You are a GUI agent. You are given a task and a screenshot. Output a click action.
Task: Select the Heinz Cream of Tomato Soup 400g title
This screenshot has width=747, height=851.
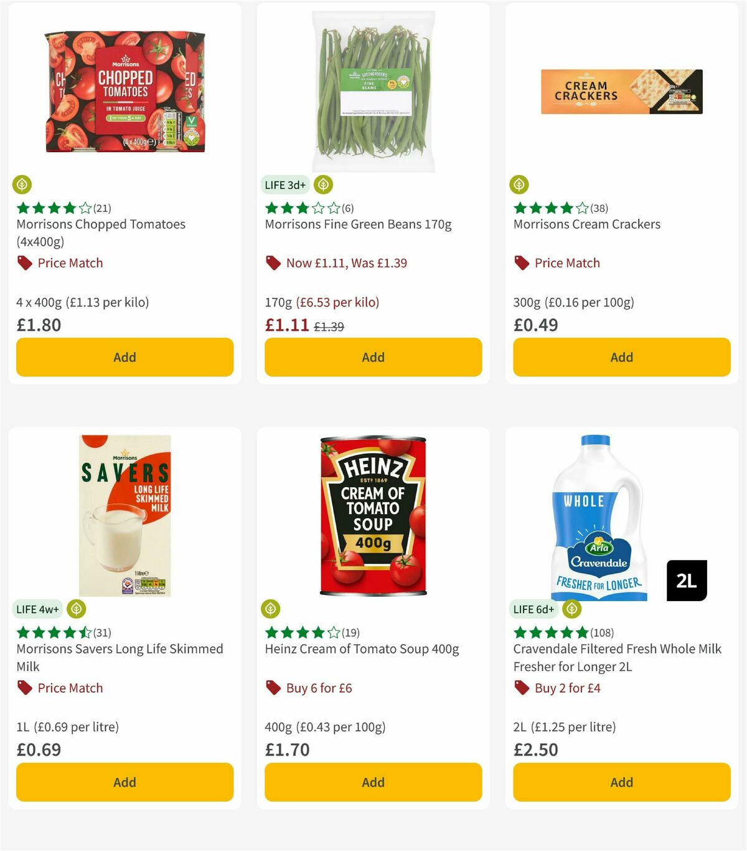coord(362,649)
